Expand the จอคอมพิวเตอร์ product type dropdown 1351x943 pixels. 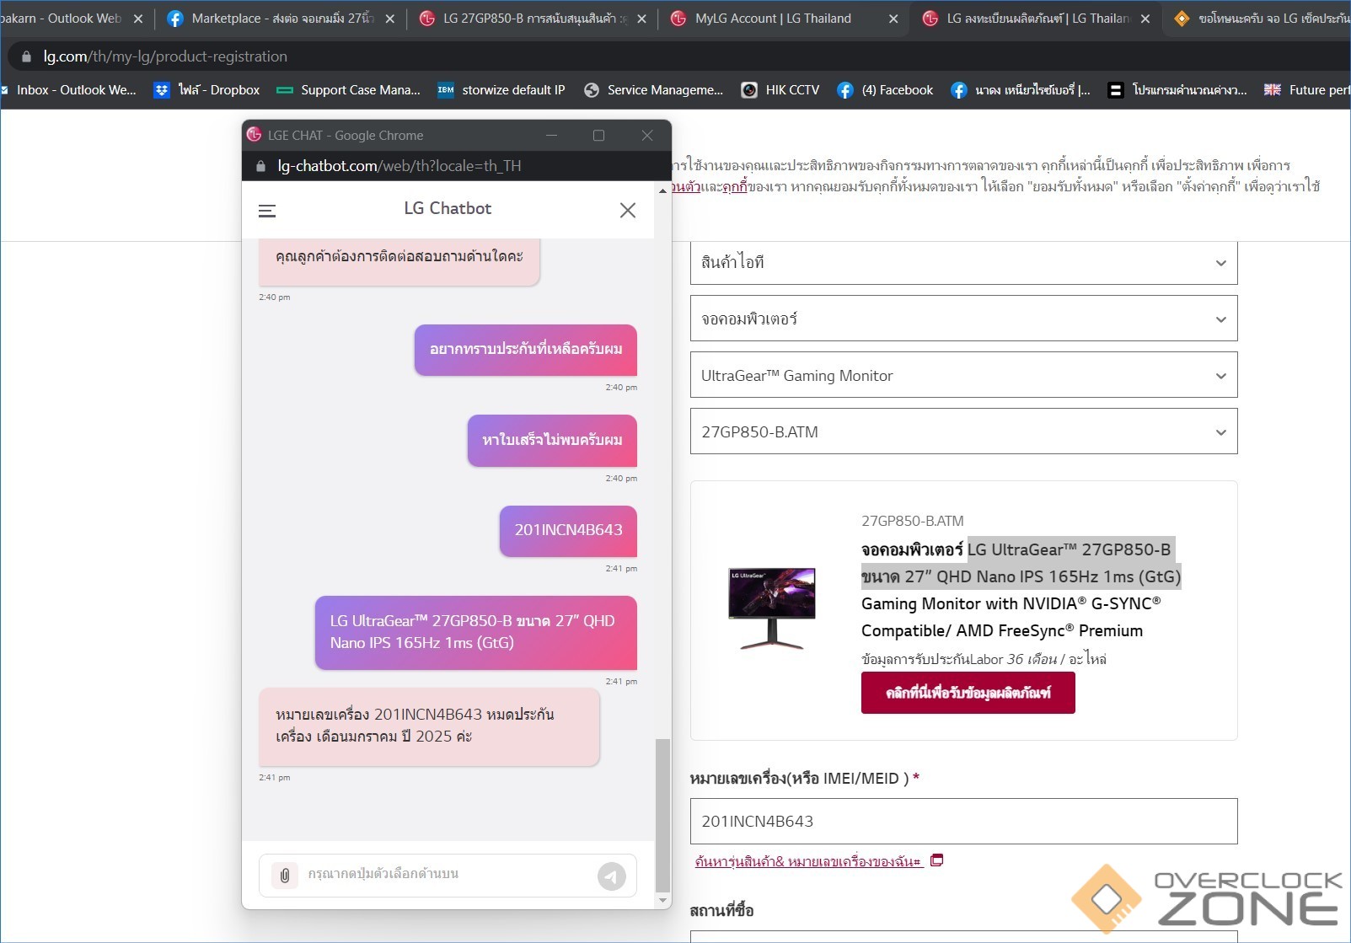point(963,319)
